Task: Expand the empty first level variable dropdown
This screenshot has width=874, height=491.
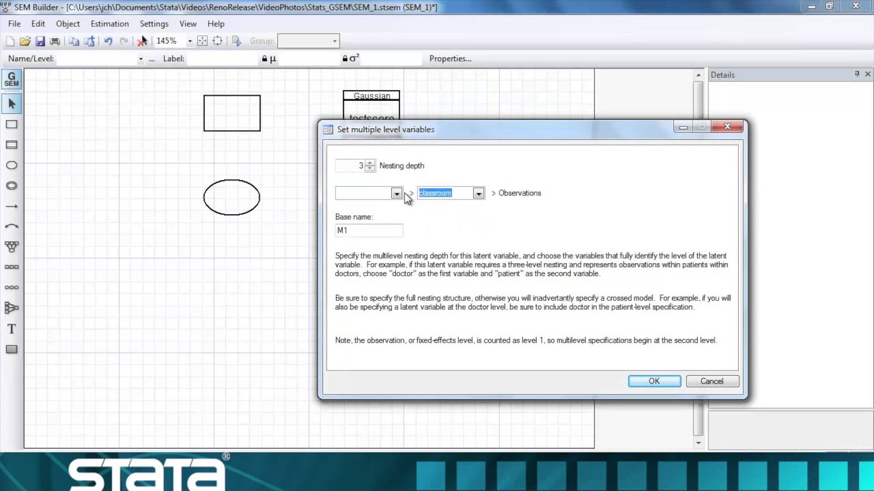Action: (x=396, y=194)
